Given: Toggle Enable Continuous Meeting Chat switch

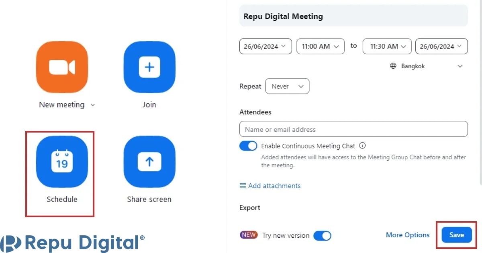Looking at the screenshot, I should click(x=248, y=146).
